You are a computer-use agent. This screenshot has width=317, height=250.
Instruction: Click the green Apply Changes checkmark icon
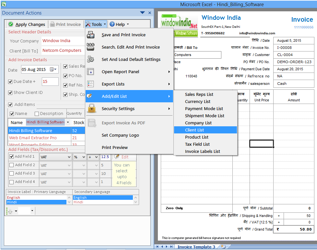click(11, 24)
